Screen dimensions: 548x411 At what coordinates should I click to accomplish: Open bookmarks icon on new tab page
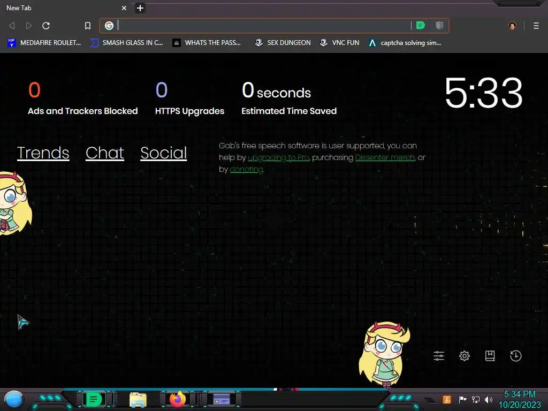tap(490, 356)
